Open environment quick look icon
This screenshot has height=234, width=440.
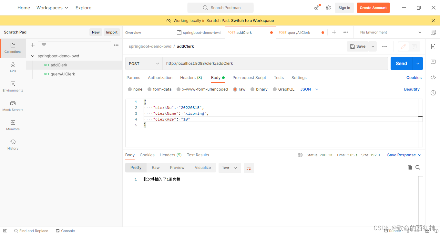(x=433, y=32)
